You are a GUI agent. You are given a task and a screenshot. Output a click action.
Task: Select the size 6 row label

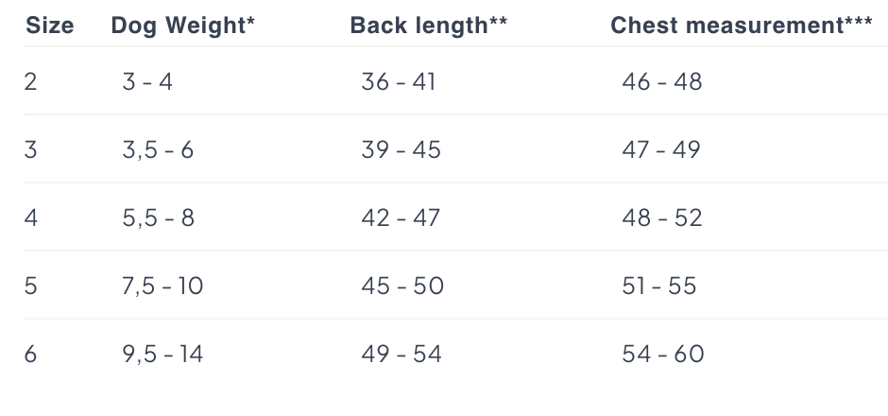click(x=31, y=354)
